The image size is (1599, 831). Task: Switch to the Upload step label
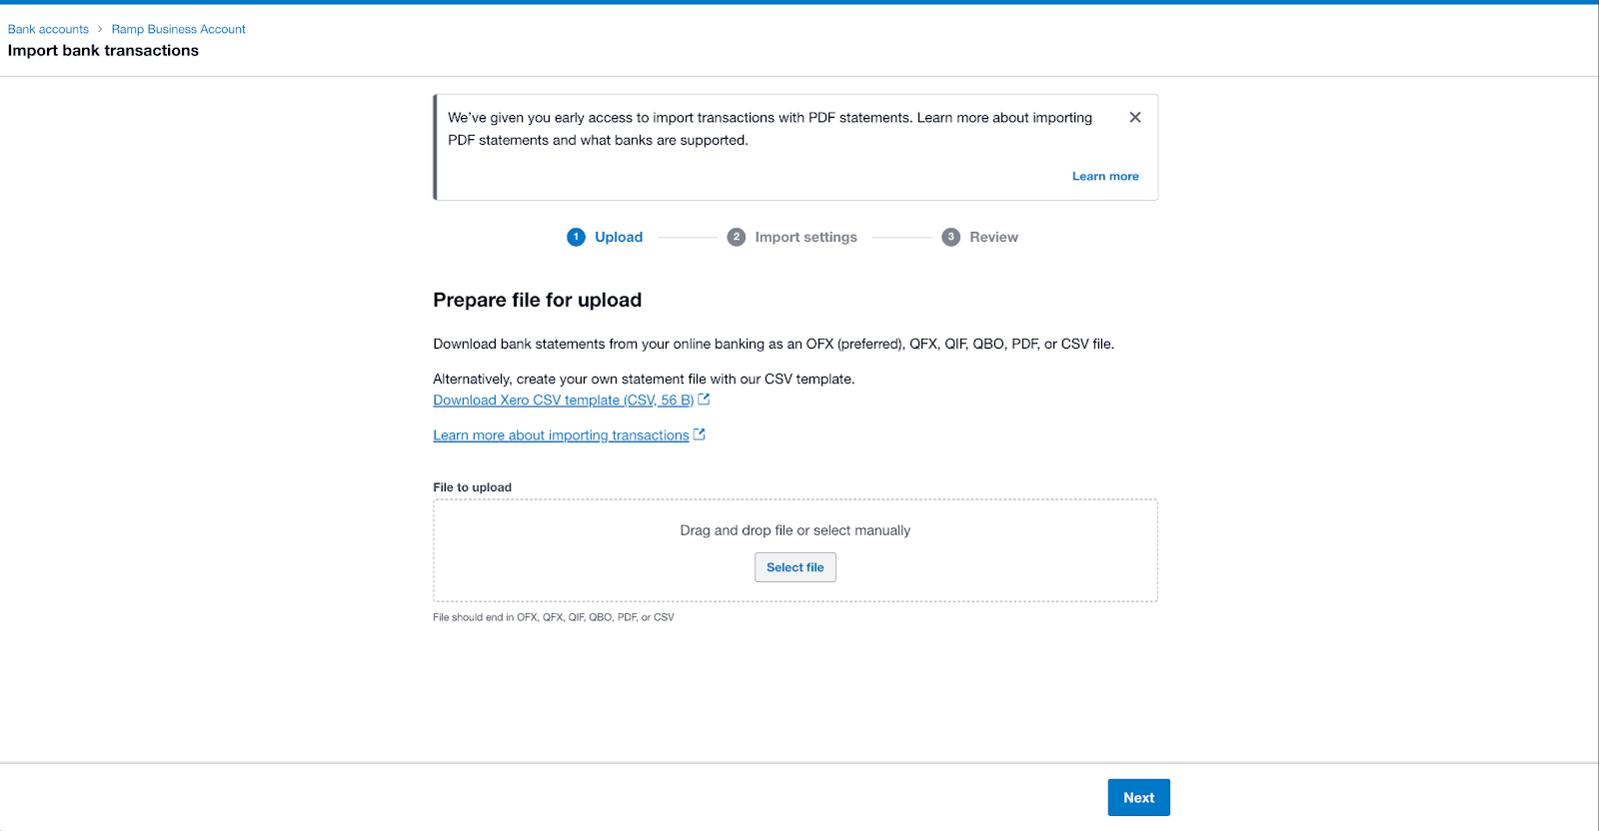point(619,237)
